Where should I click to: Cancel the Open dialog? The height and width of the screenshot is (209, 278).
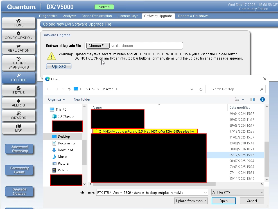[252, 201]
